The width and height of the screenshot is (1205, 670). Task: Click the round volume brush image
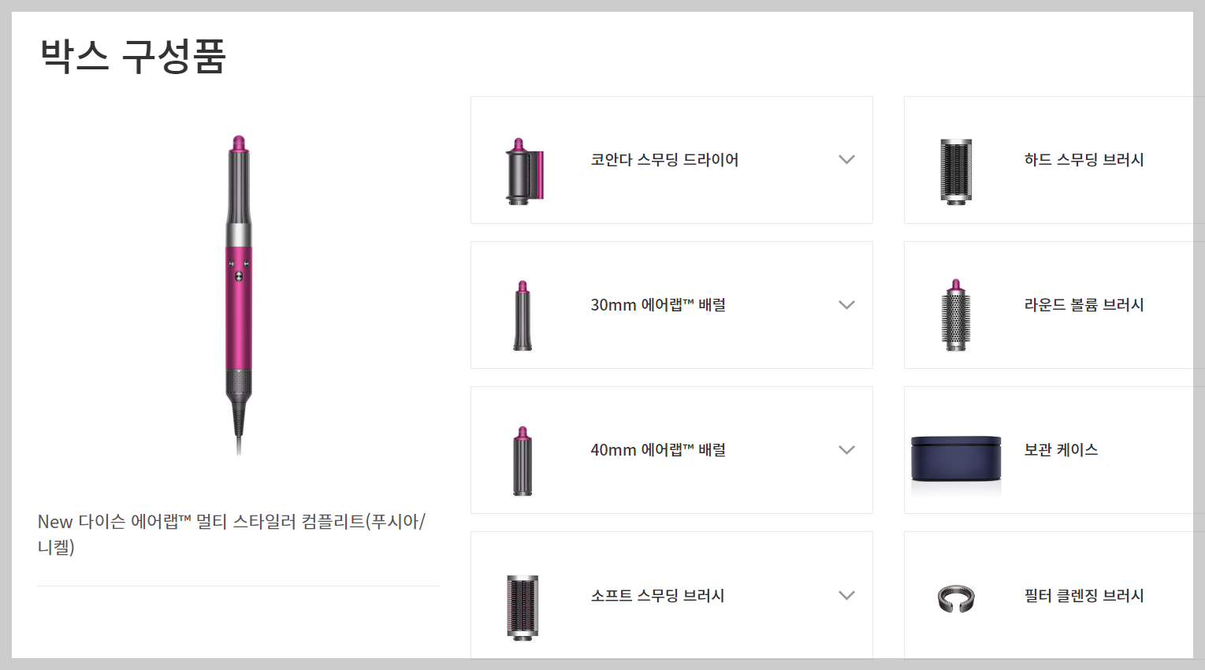tap(956, 315)
